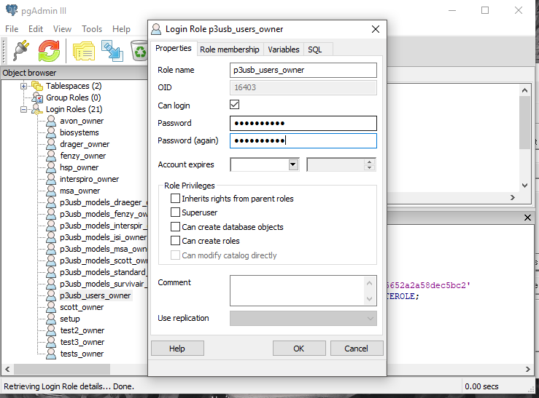The height and width of the screenshot is (398, 539).
Task: Click the msa_owner user icon
Action: [x=51, y=191]
